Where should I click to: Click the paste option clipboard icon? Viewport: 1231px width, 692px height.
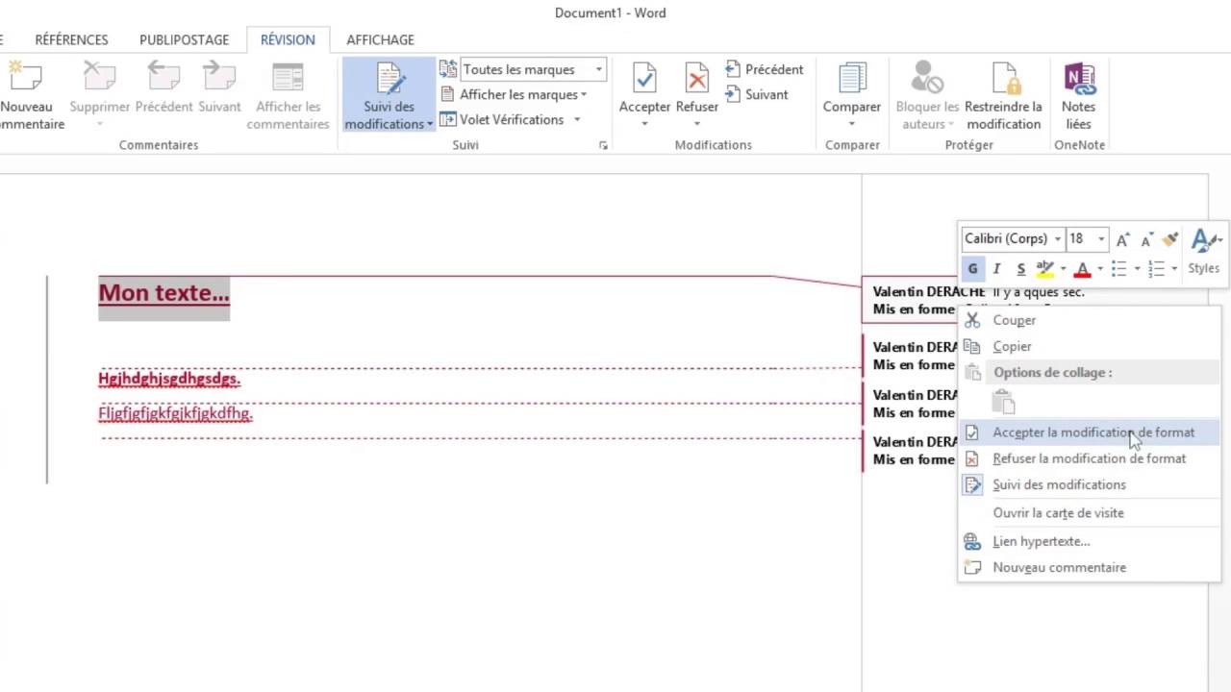1003,402
